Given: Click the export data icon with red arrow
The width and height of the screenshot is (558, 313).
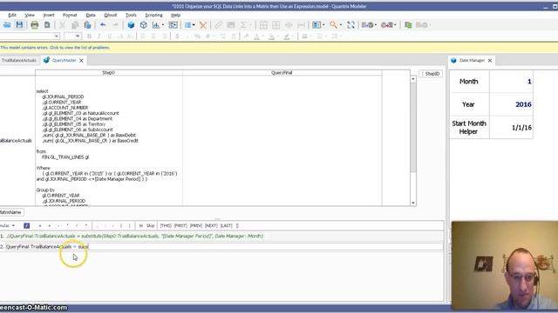Looking at the screenshot, I should tap(387, 25).
